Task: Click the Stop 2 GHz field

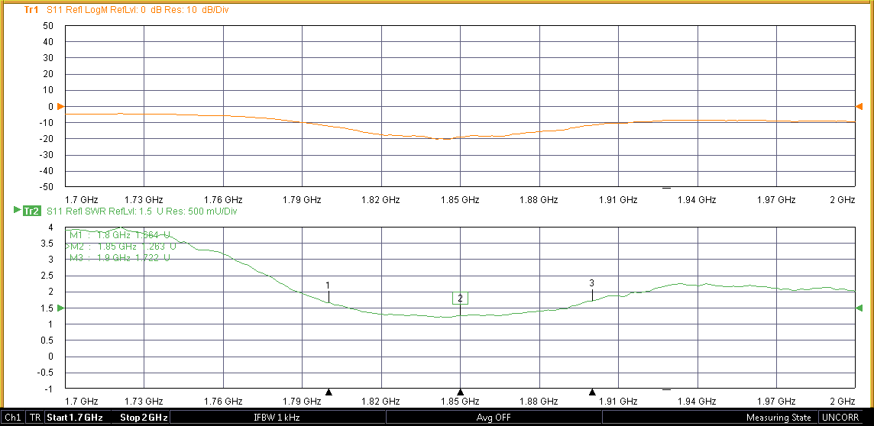Action: pyautogui.click(x=144, y=418)
